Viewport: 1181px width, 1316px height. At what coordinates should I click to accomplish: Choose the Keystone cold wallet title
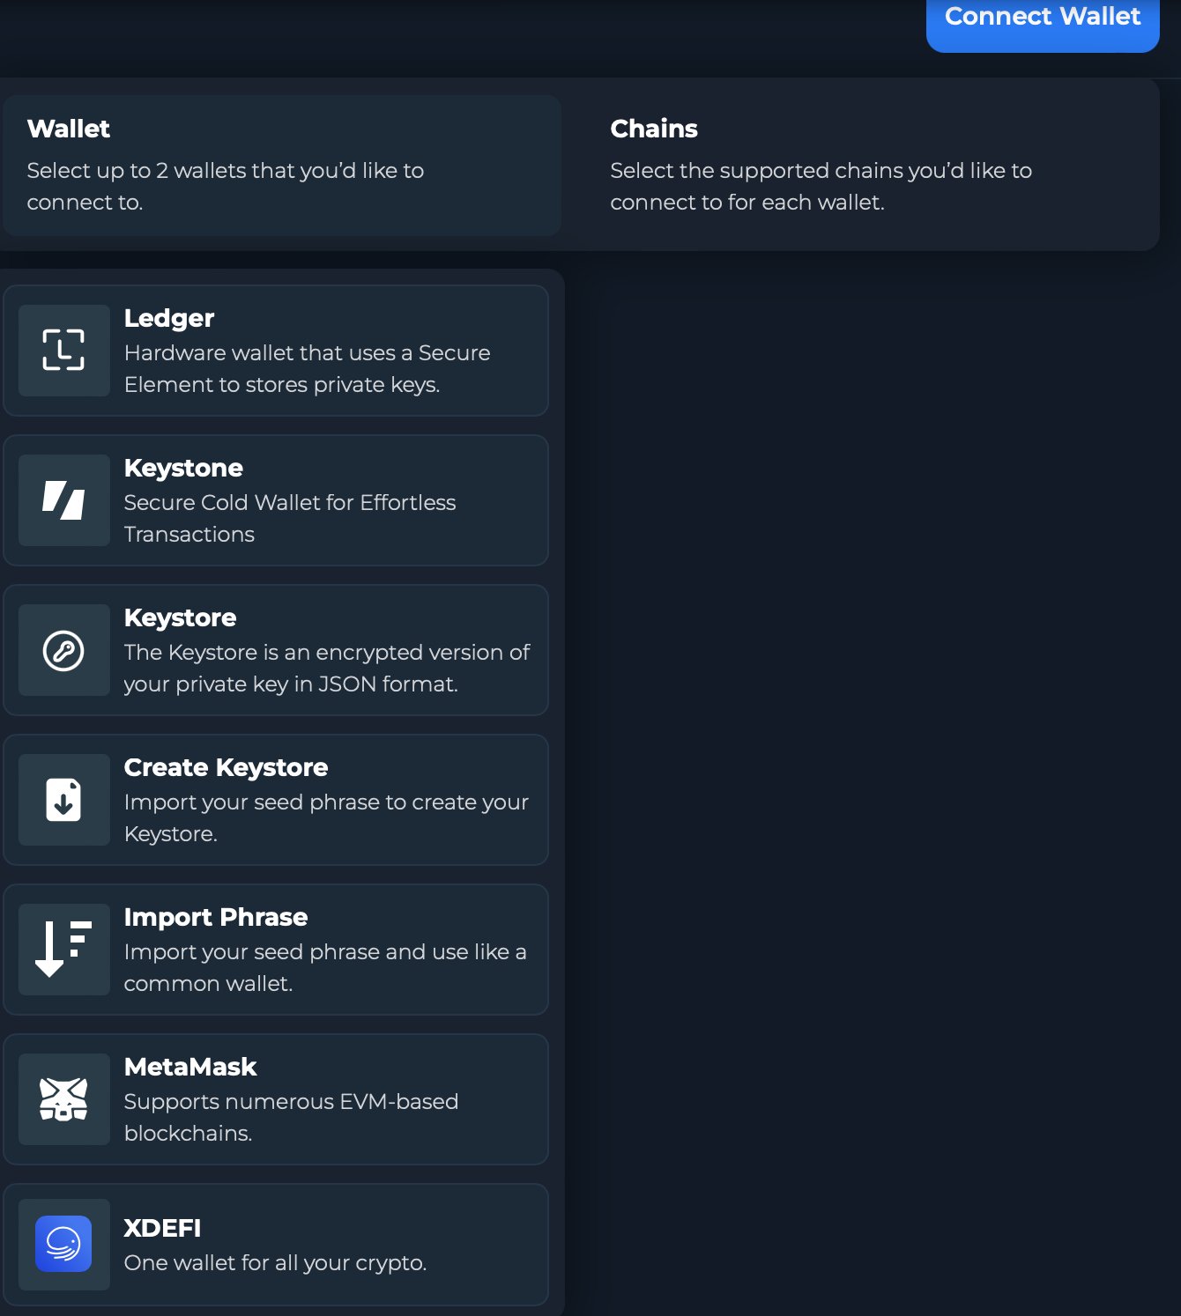pos(183,468)
